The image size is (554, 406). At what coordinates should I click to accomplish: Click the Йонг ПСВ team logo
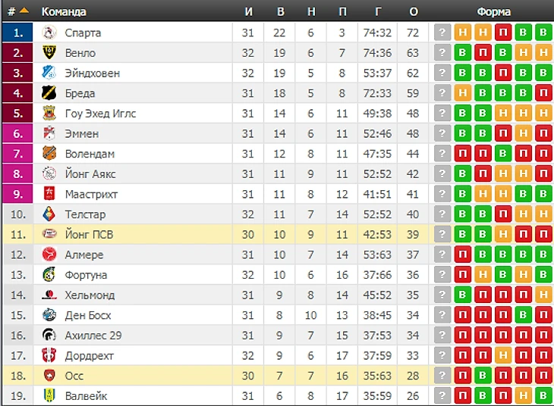(x=49, y=234)
